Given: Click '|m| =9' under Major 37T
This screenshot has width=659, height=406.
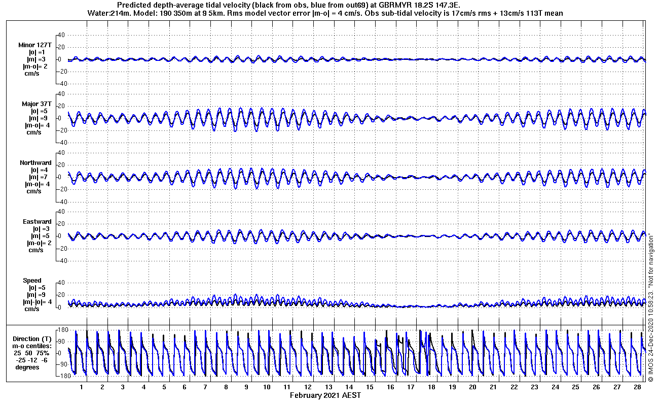Looking at the screenshot, I should coord(39,118).
